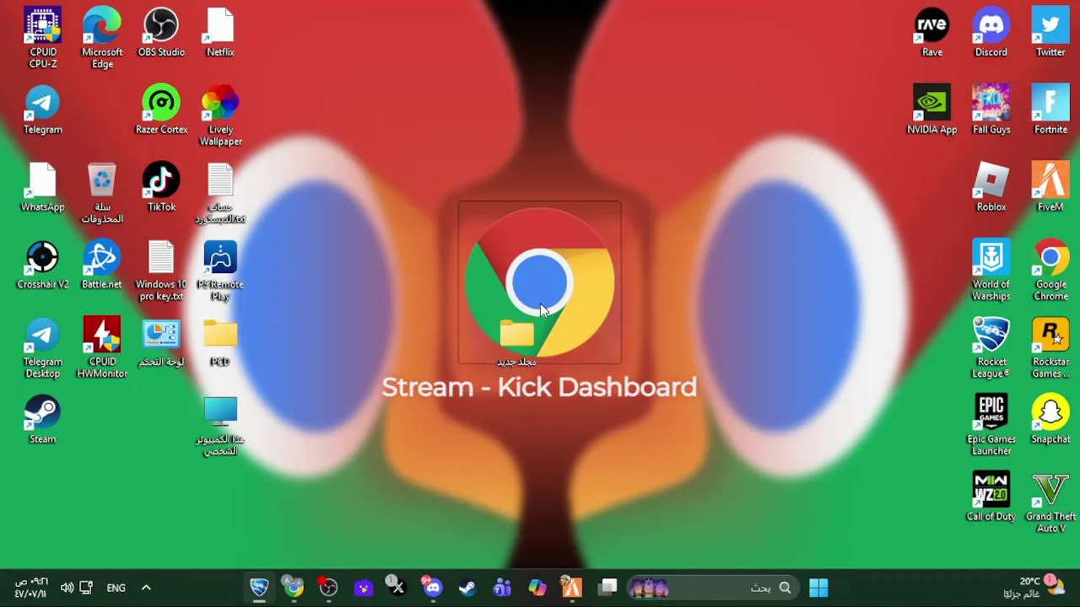Select the Call of Duty desktop icon
1080x607 pixels.
[991, 497]
